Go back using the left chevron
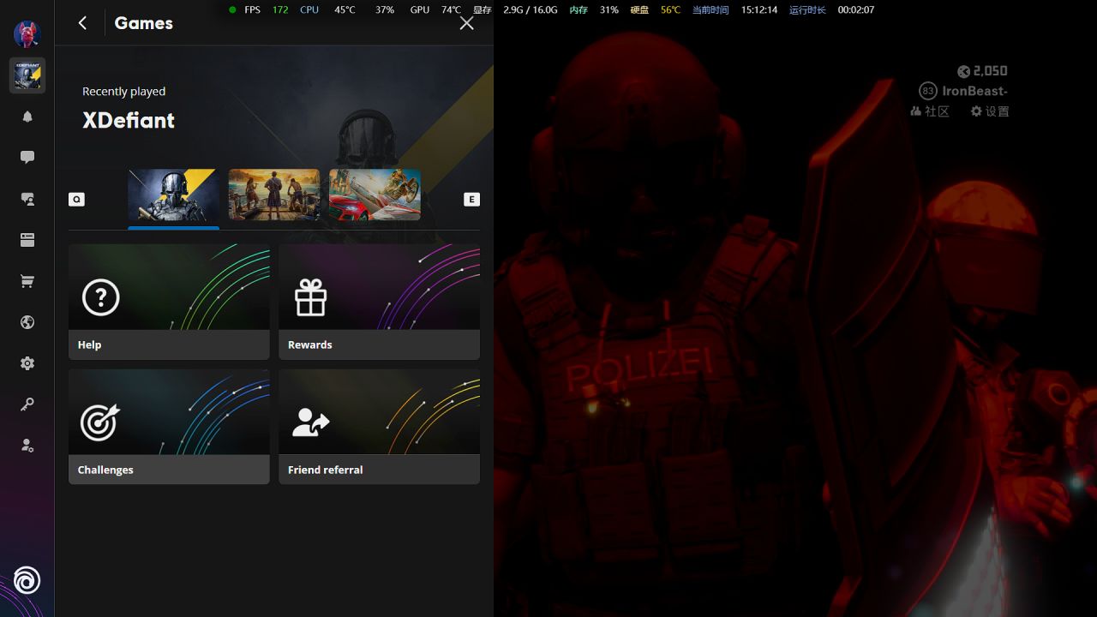The height and width of the screenshot is (617, 1097). point(82,23)
